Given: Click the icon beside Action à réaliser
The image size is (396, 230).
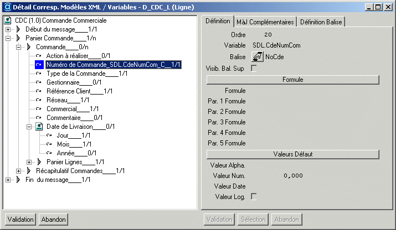Looking at the screenshot, I should click(39, 56).
